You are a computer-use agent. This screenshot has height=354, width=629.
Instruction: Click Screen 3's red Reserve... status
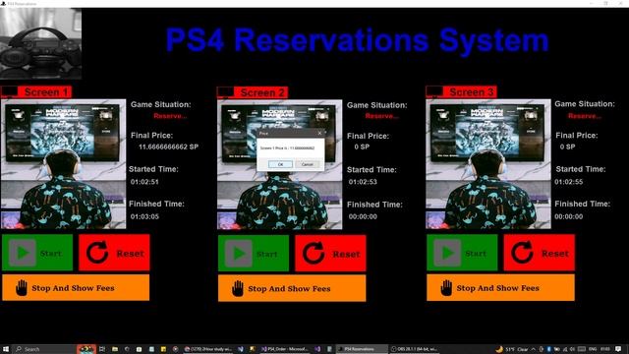(x=585, y=116)
